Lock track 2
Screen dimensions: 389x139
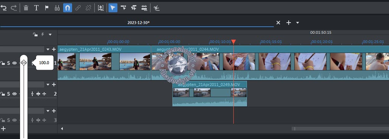pos(3,94)
